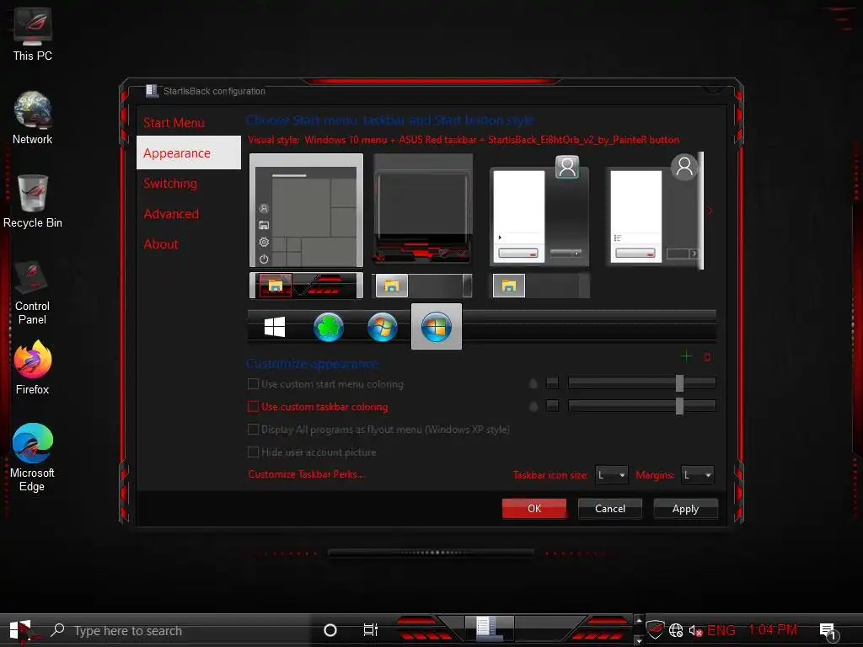Check Hide user account picture

(x=253, y=452)
